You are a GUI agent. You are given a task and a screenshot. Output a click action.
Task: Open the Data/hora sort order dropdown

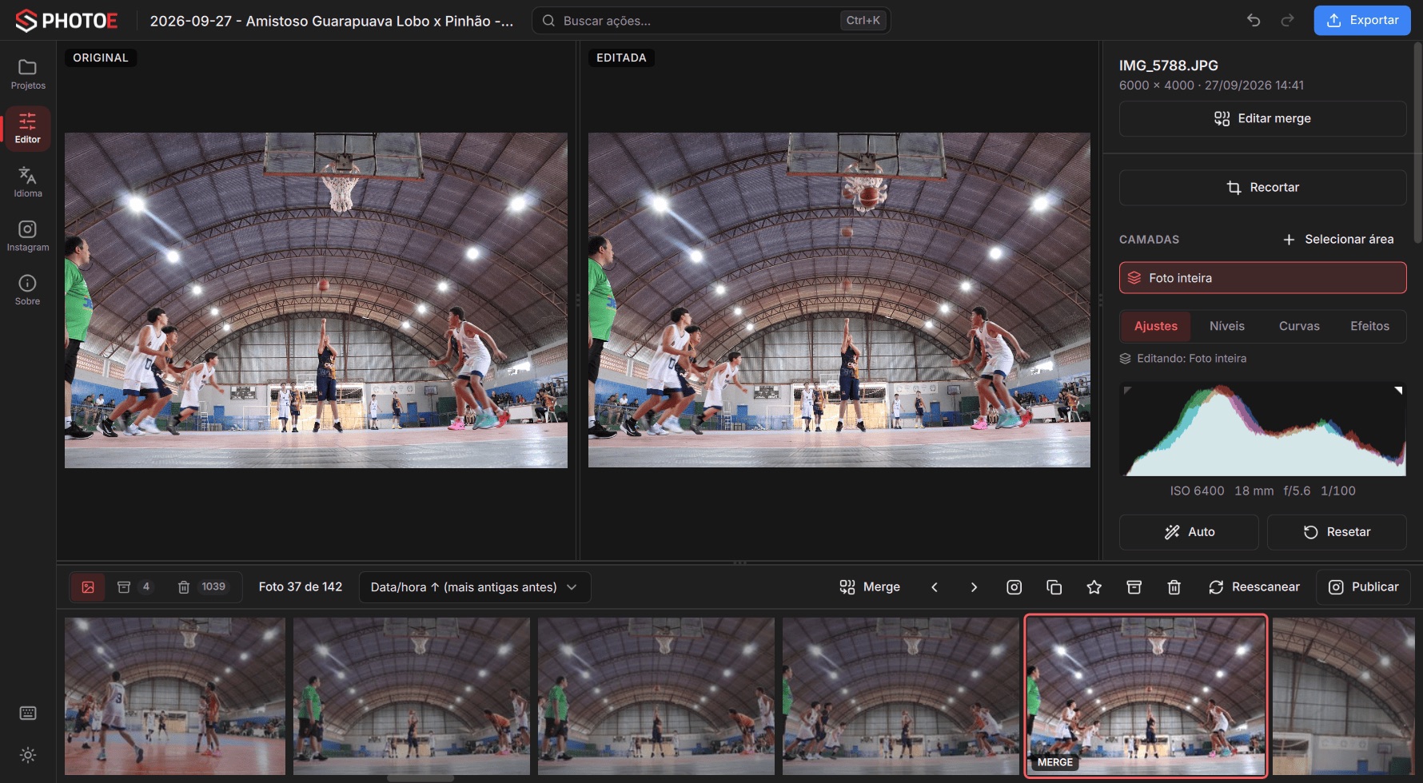point(475,587)
